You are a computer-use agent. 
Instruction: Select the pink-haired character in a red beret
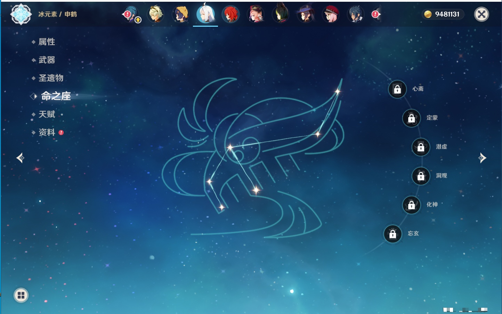(x=331, y=14)
